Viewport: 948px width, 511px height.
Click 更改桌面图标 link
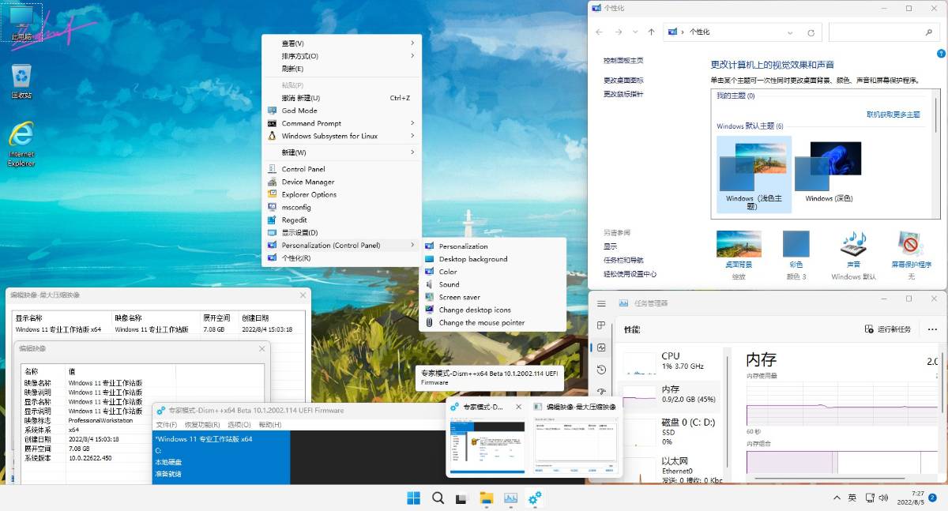tap(623, 81)
